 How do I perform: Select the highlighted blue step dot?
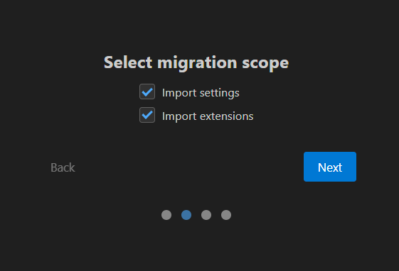pyautogui.click(x=186, y=215)
